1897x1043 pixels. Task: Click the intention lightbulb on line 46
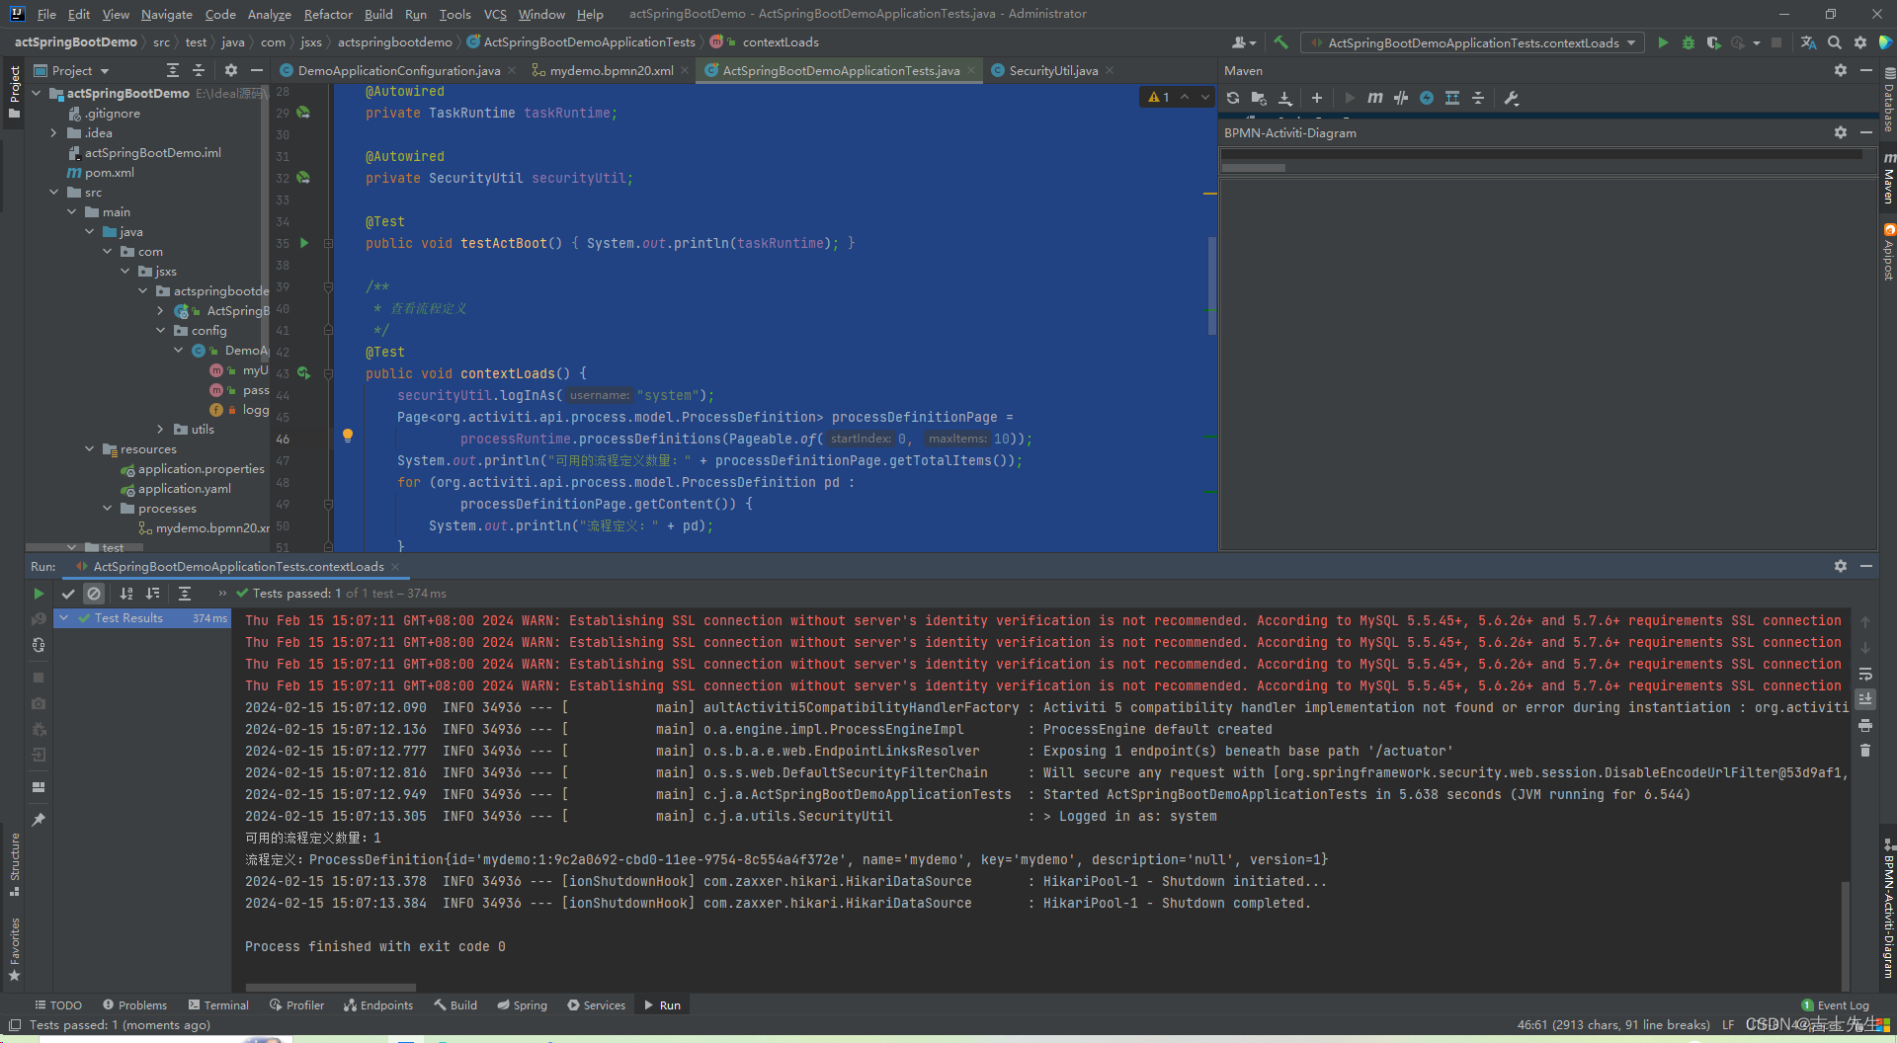tap(348, 435)
